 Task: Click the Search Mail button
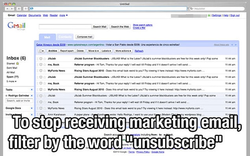100,27
